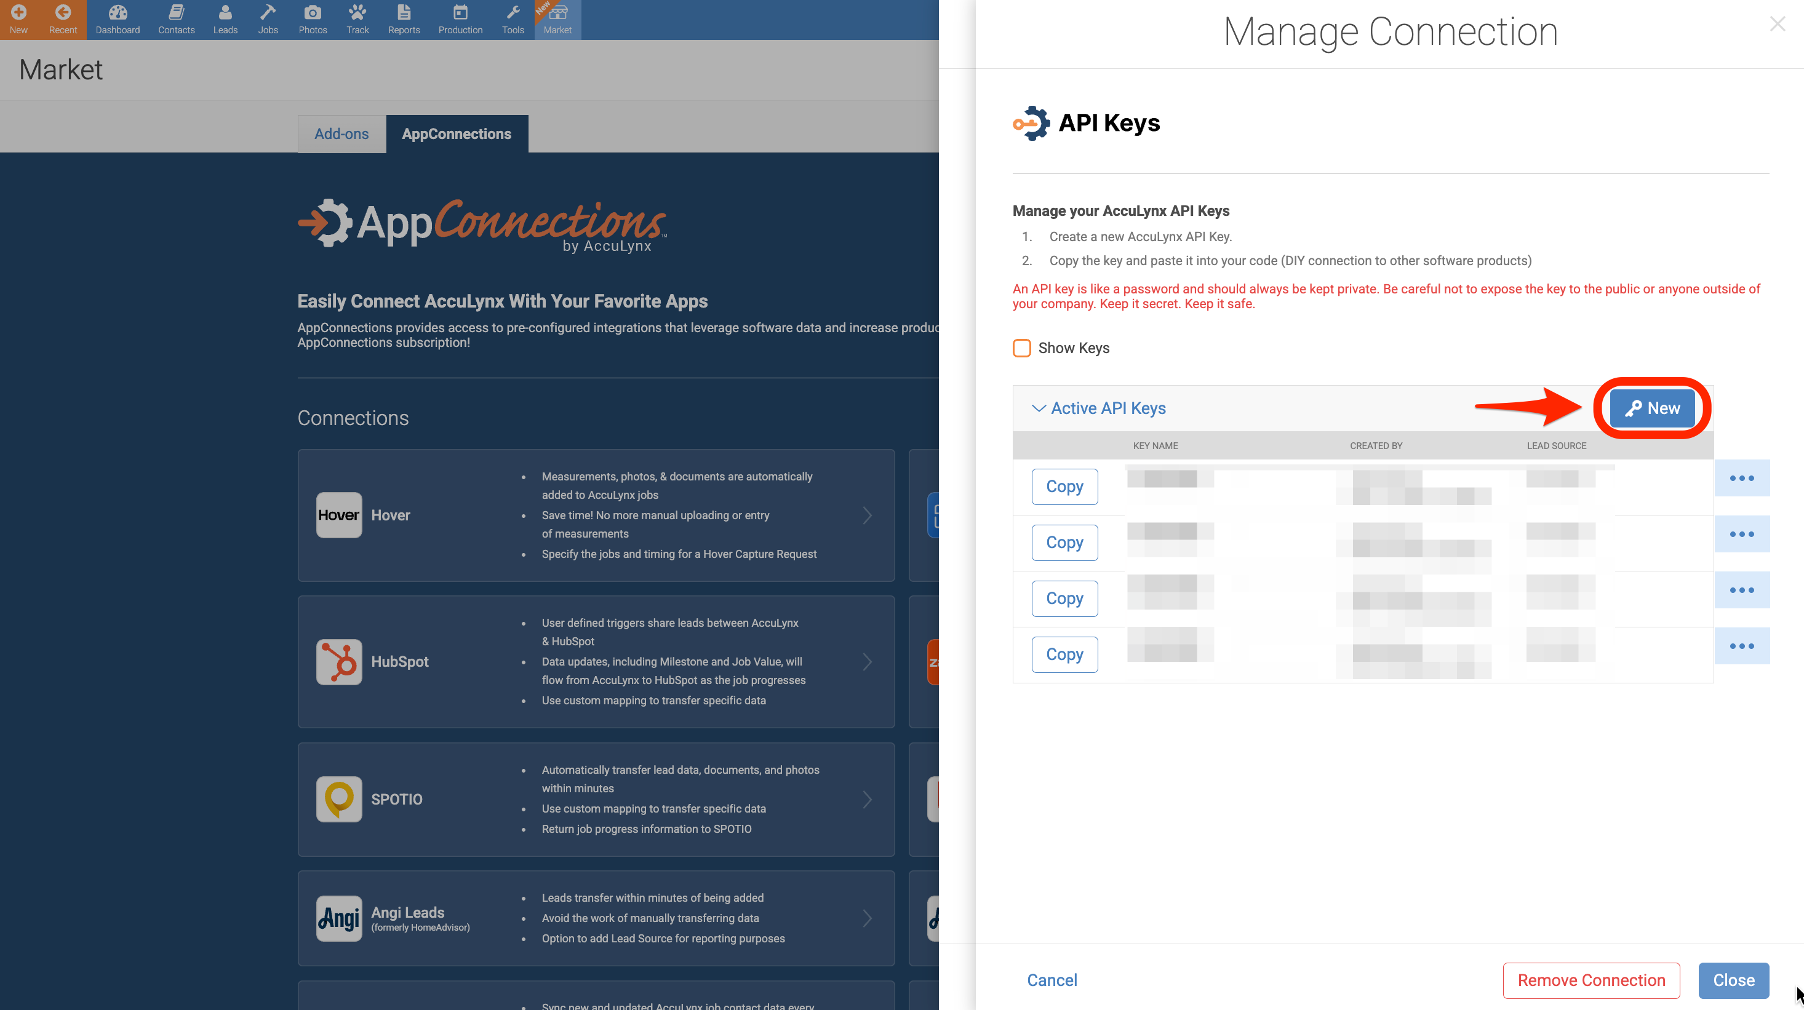Screen dimensions: 1804x1010
Task: Open options menu for first API key
Action: pos(1741,478)
